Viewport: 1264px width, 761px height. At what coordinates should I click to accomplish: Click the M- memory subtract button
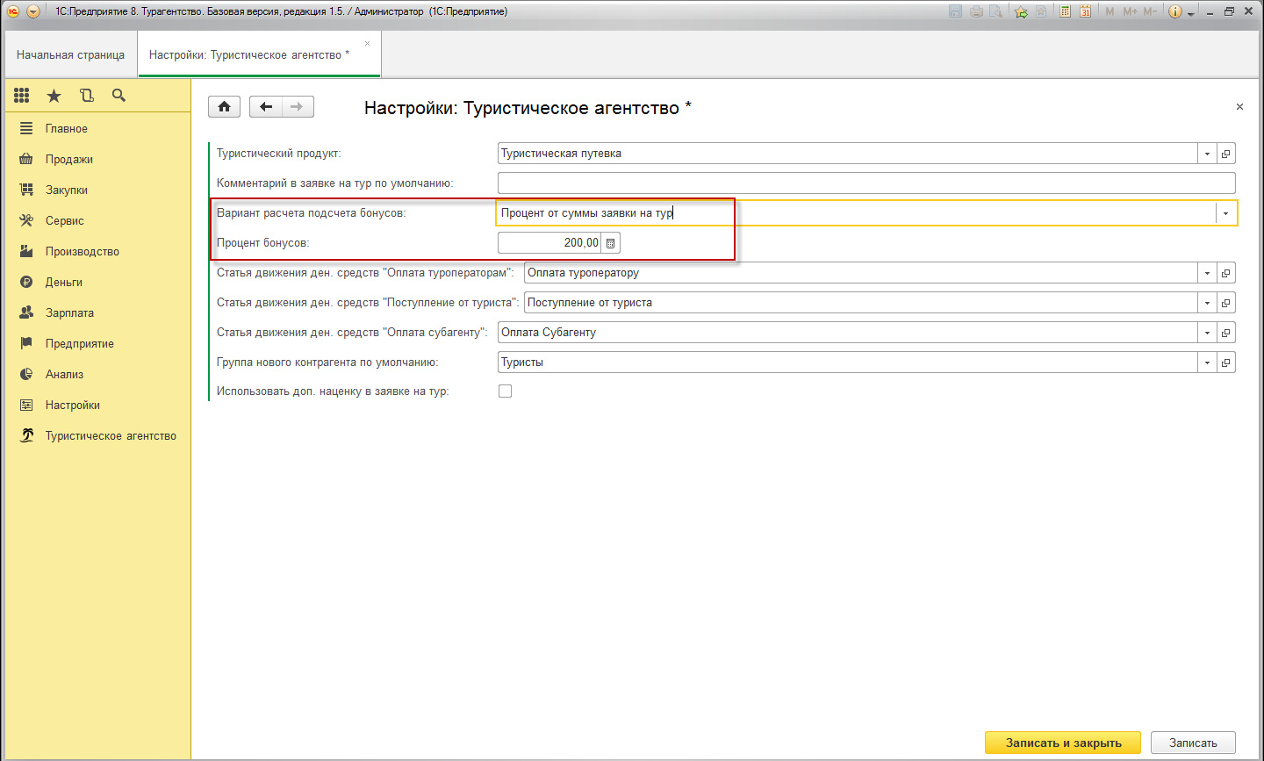(x=1150, y=11)
